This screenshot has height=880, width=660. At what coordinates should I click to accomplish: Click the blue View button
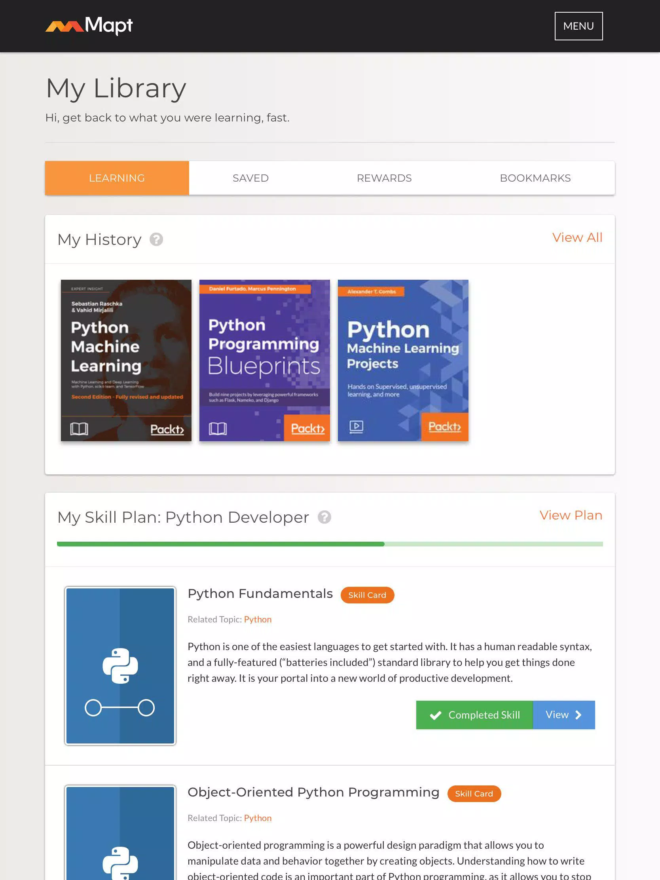(x=564, y=715)
